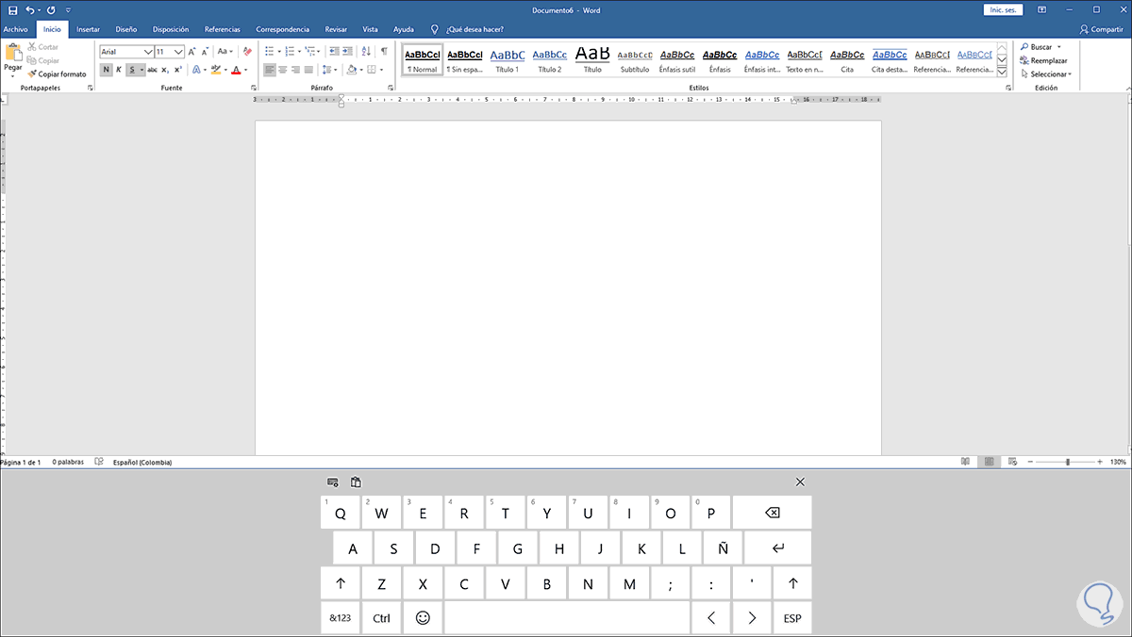Expand the Seleccionar dropdown
Image resolution: width=1132 pixels, height=637 pixels.
1050,73
